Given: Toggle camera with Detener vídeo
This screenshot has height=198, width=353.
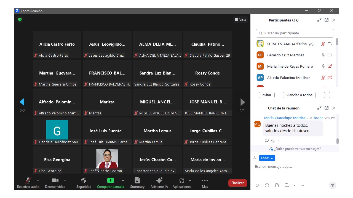Looking at the screenshot, I should coord(55,181).
